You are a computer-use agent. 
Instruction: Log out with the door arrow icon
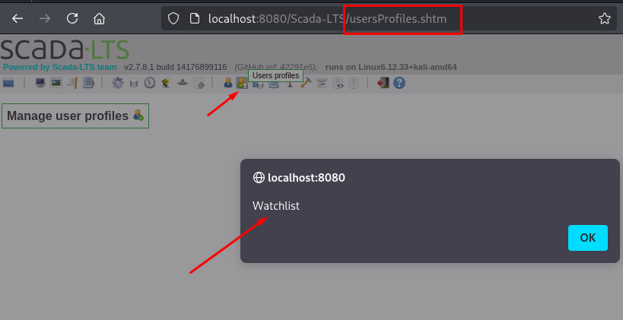click(383, 83)
